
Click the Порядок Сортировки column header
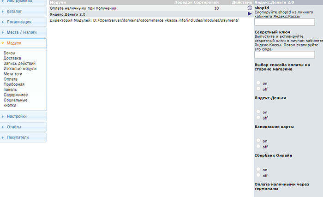point(197,2)
